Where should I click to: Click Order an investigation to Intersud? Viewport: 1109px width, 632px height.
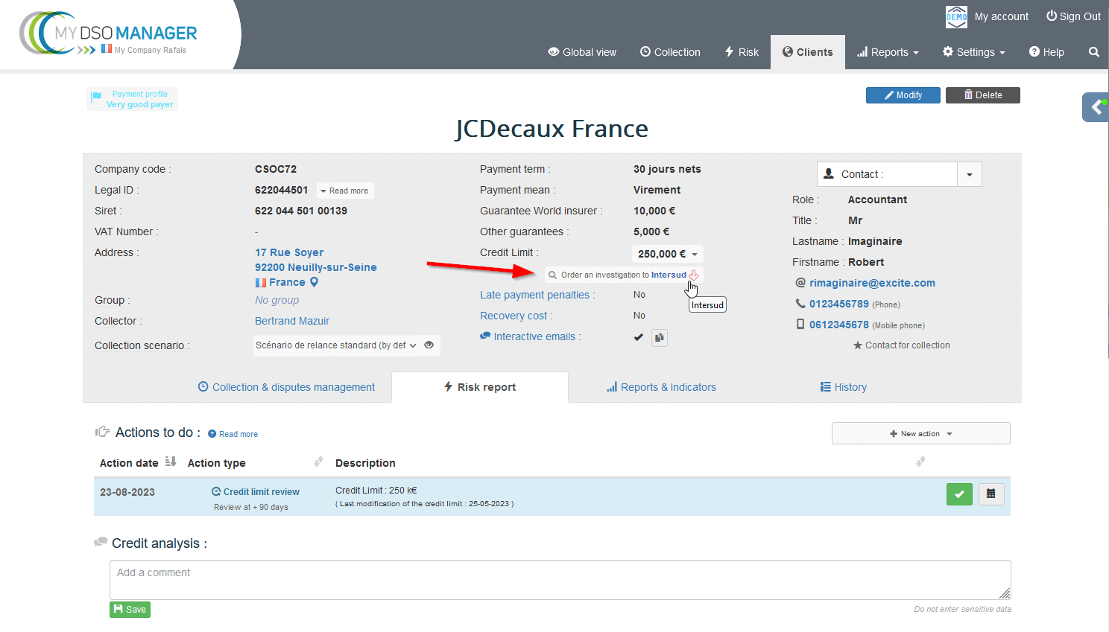coord(623,275)
